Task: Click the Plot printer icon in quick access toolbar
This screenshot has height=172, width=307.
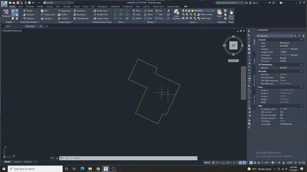Action: [29, 3]
